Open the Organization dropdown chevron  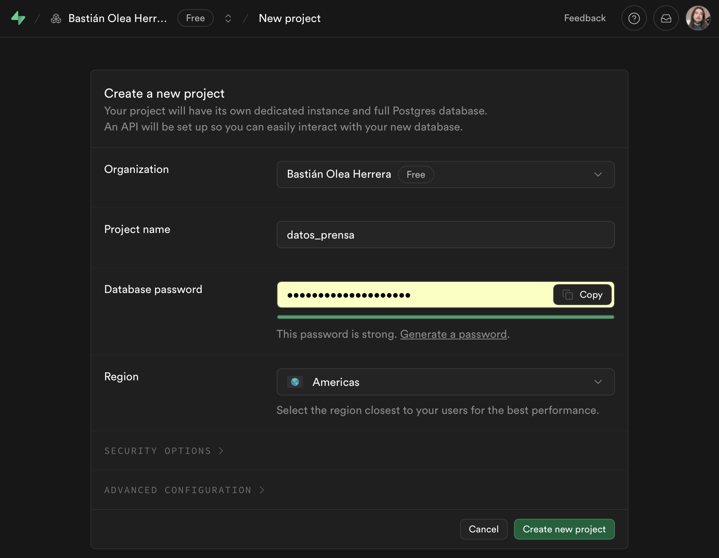click(x=598, y=175)
